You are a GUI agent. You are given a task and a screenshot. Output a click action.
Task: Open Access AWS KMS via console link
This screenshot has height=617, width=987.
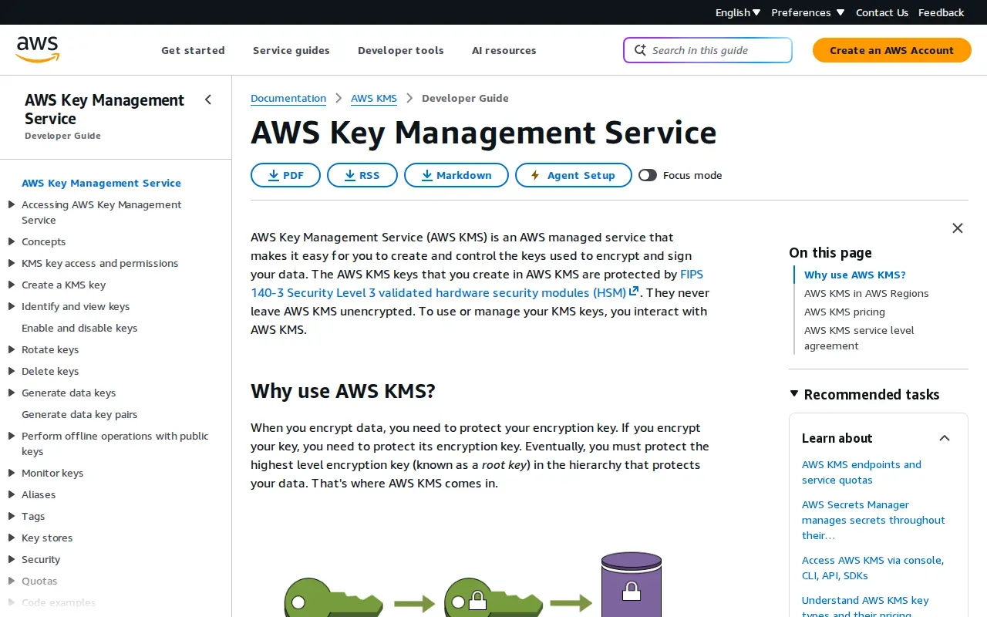[873, 568]
